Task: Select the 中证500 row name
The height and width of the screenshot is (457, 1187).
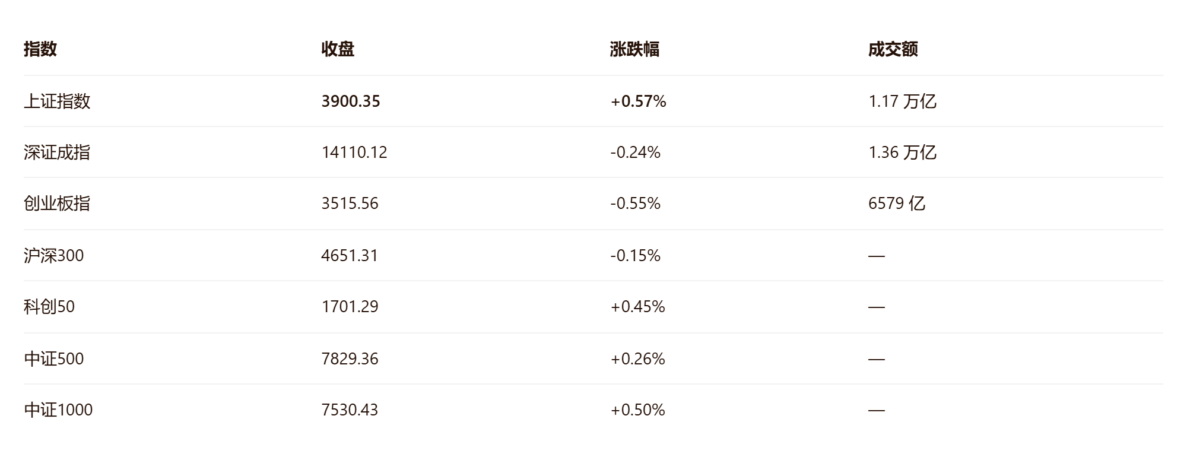Action: [x=54, y=359]
